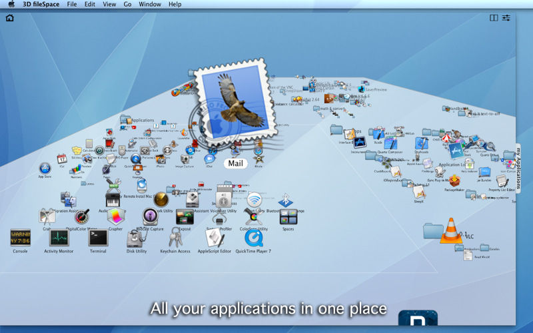Click the my Applications side tab
The image size is (533, 333).
tap(518, 168)
